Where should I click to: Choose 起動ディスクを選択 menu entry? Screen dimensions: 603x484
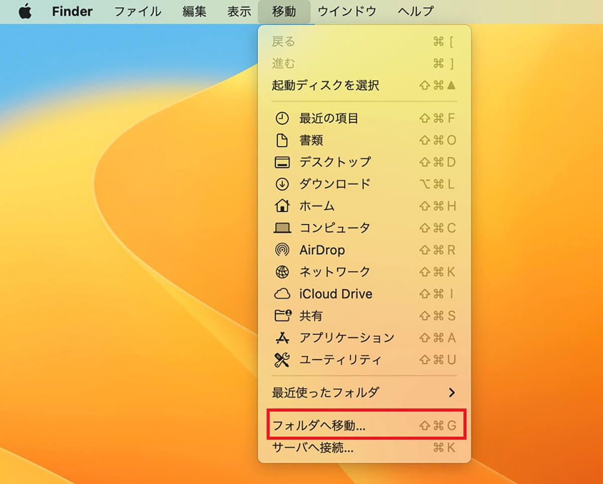coord(364,86)
